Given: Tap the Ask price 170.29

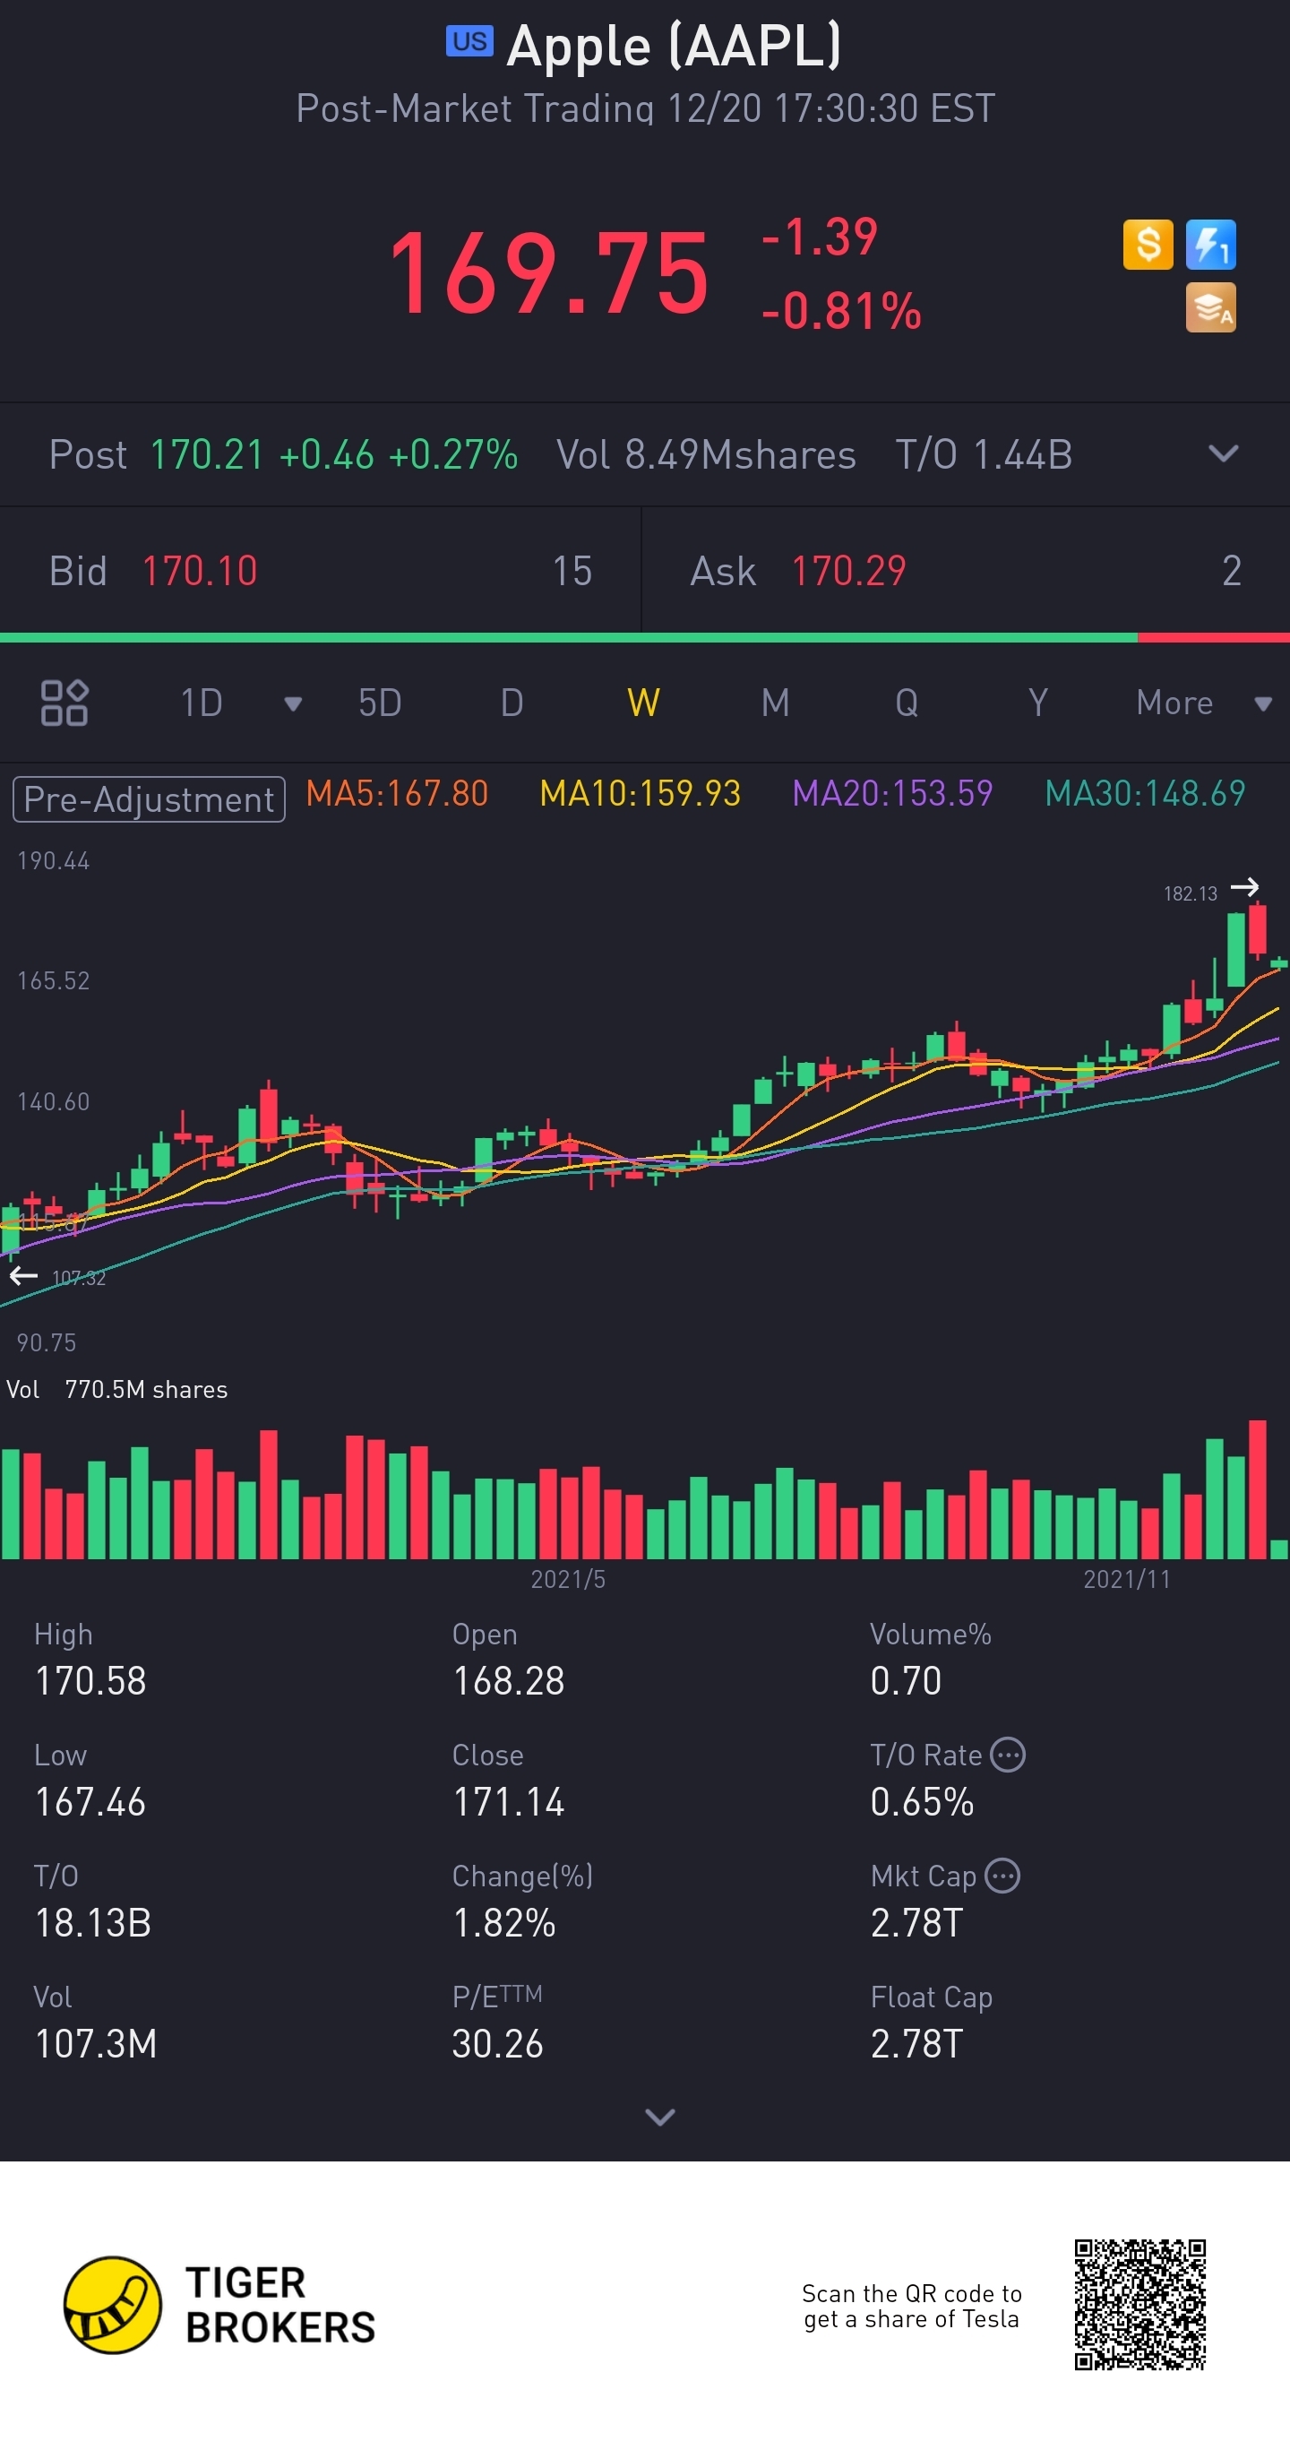Looking at the screenshot, I should click(849, 572).
